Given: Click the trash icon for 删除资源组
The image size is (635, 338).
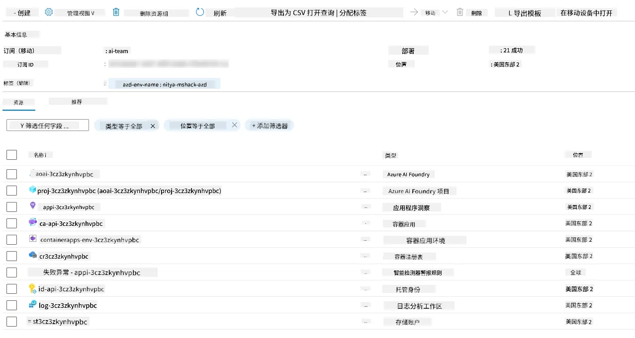Looking at the screenshot, I should coord(116,12).
